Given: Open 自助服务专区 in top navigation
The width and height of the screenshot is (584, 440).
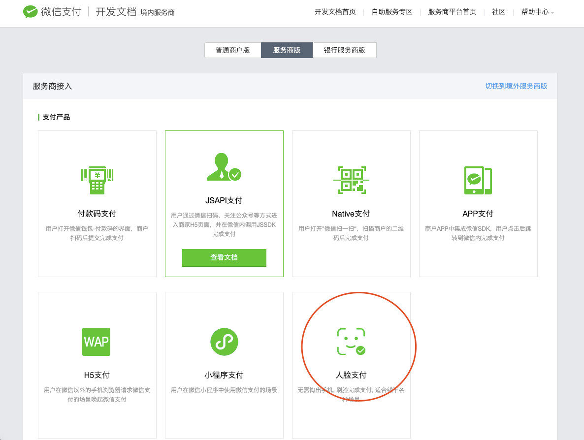Looking at the screenshot, I should point(392,12).
